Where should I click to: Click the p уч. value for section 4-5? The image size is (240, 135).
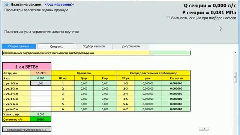click(148, 99)
